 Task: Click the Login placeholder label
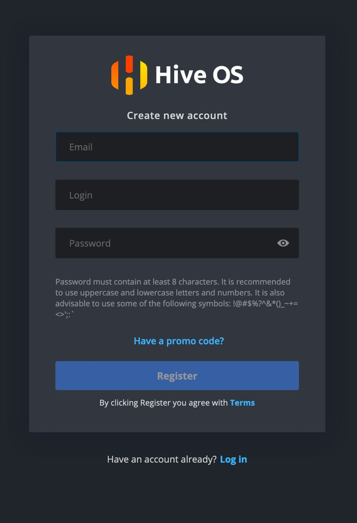click(81, 195)
